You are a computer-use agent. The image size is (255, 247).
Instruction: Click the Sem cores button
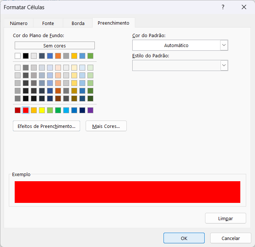click(55, 46)
